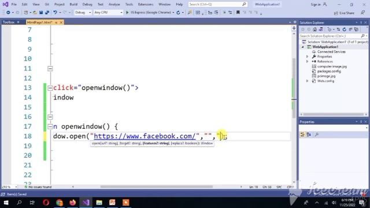
Task: Open the Any CPU platform dropdown
Action: 108,13
